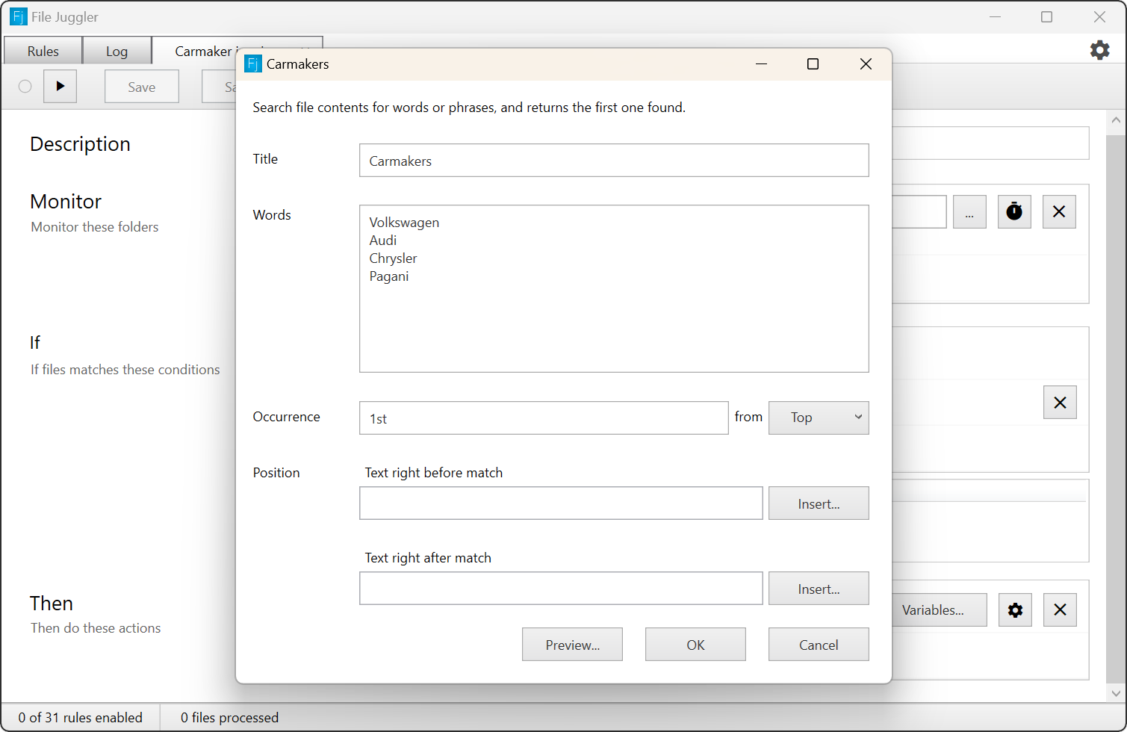The image size is (1127, 732).
Task: Select the word Chrysler in list
Action: click(x=393, y=258)
